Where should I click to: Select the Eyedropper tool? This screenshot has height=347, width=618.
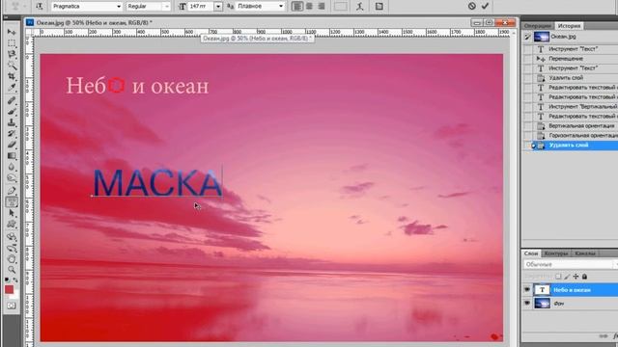pos(12,88)
